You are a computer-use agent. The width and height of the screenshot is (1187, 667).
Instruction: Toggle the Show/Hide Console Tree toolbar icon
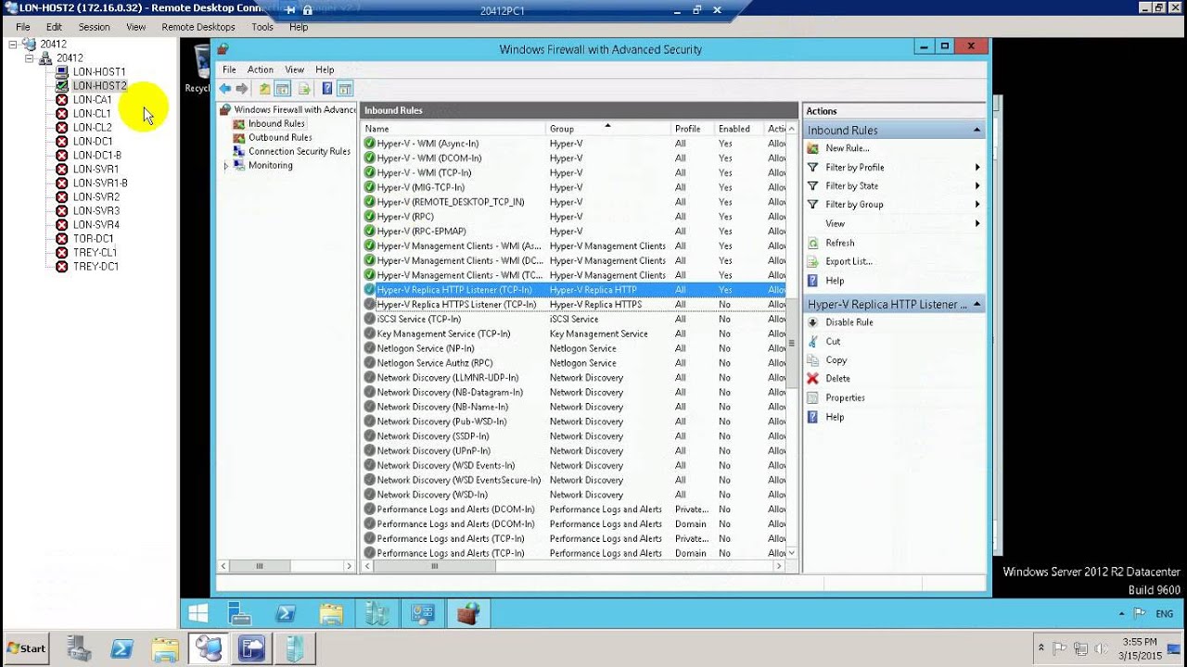coord(283,89)
